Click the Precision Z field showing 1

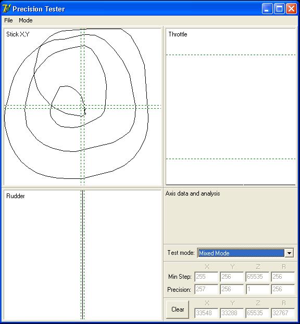[x=257, y=289]
